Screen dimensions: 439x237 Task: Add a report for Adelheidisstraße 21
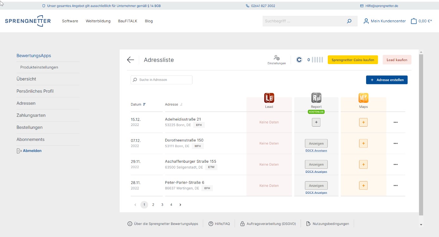(316, 122)
